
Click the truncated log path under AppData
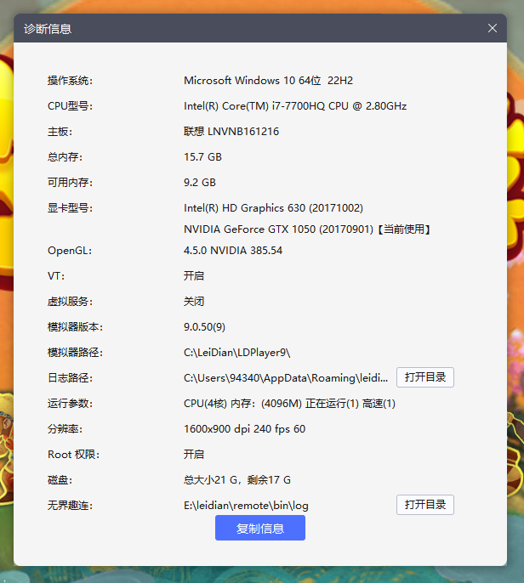286,377
